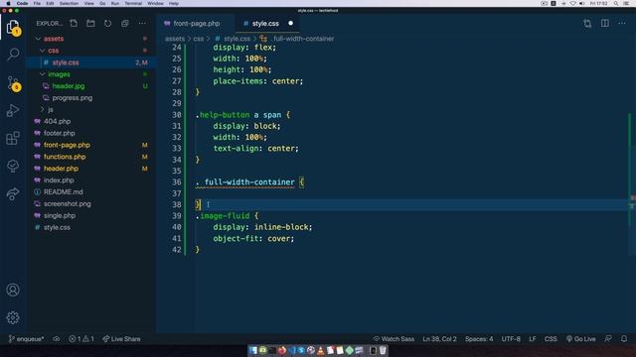Screen dimensions: 636x357
Task: Open the Selection menu
Action: 69,3
